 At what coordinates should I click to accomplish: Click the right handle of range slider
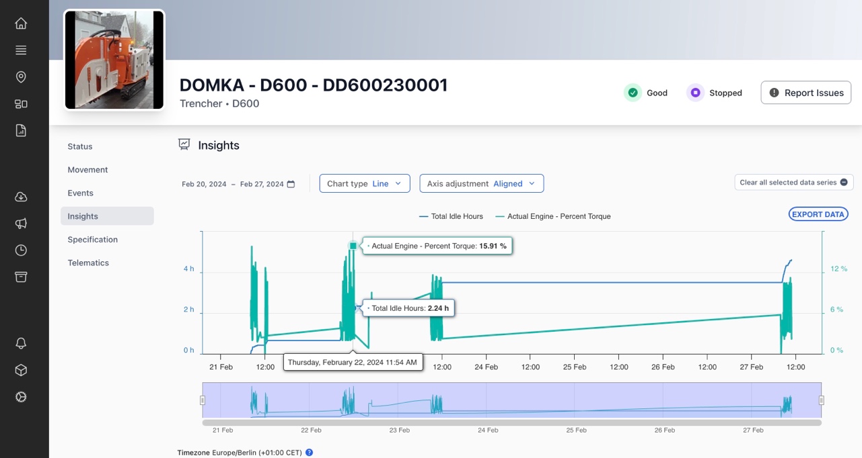tap(821, 400)
